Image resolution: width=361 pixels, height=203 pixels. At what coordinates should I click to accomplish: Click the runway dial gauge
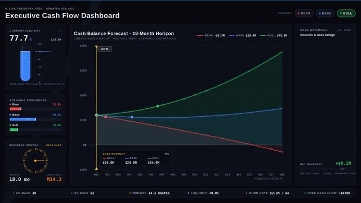(x=35, y=161)
